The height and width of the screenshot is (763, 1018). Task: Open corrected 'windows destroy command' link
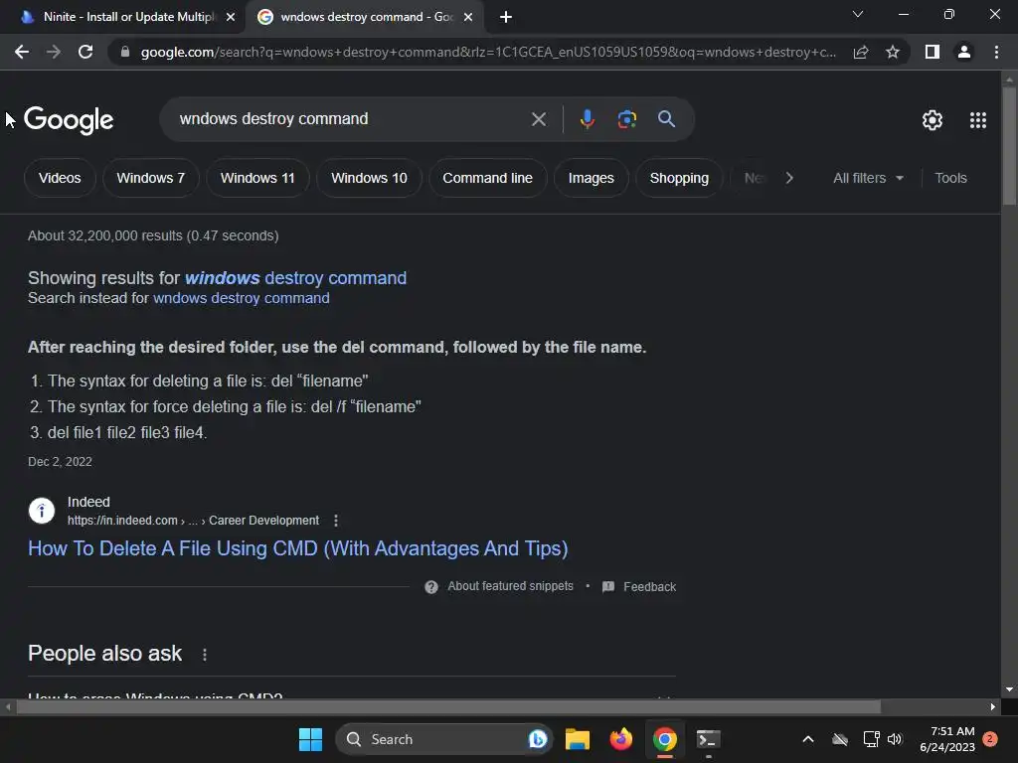coord(295,278)
